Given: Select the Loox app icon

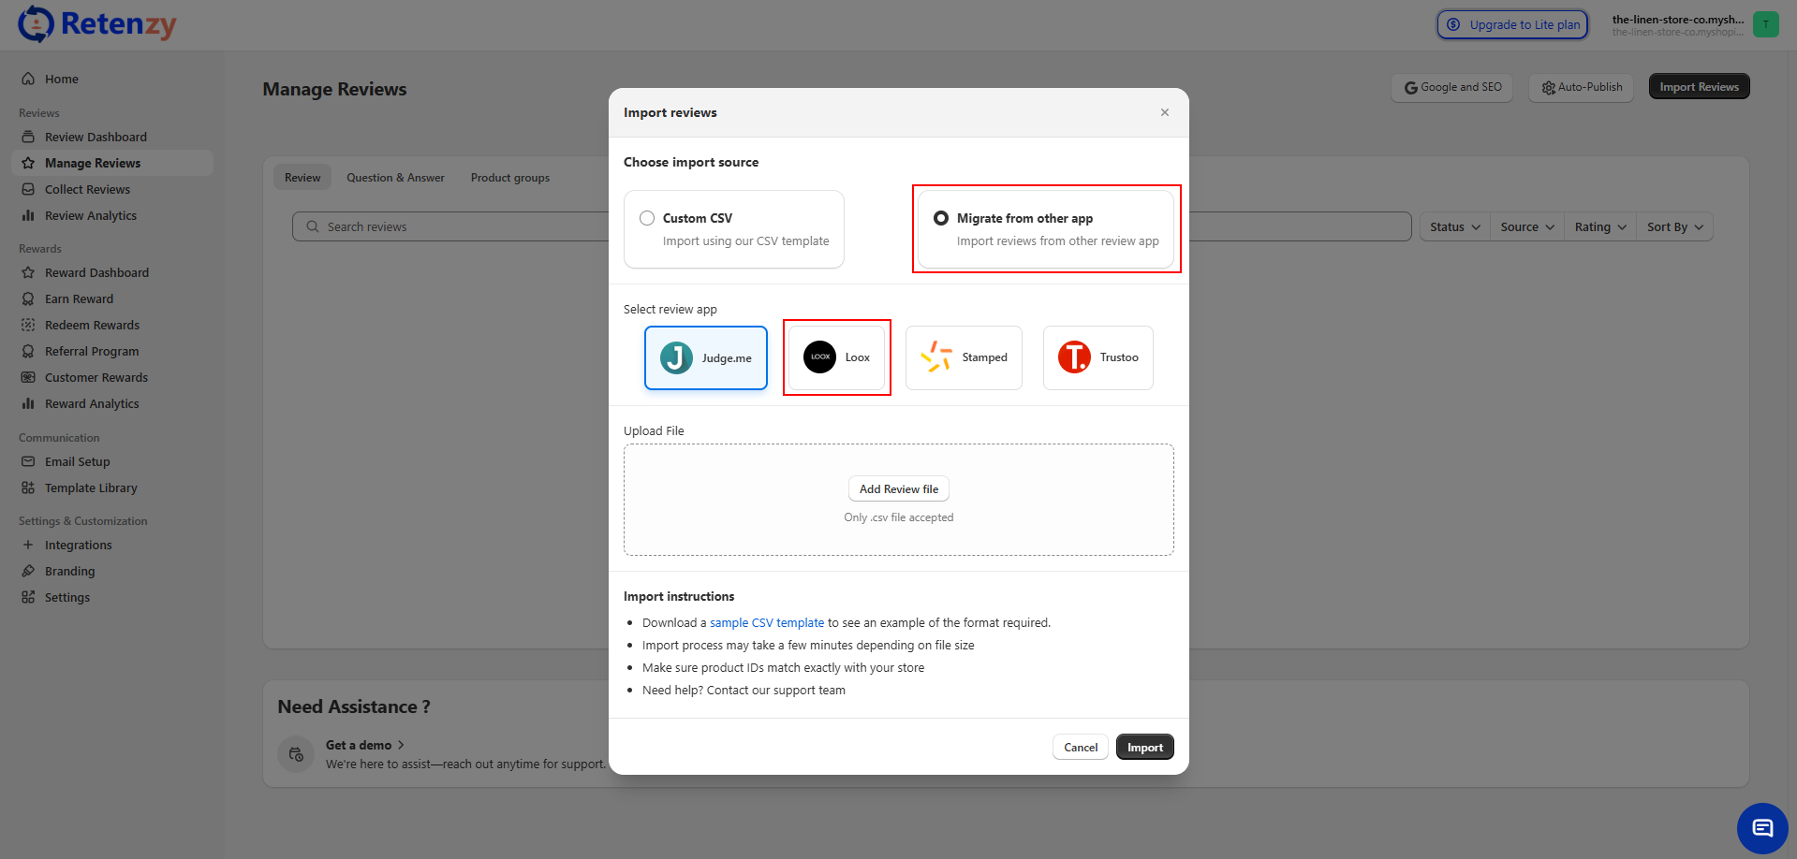Looking at the screenshot, I should click(819, 357).
